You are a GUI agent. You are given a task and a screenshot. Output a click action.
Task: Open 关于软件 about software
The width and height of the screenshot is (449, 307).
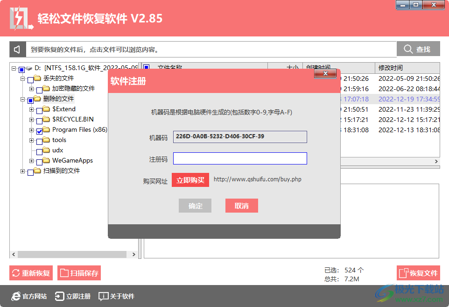(117, 296)
